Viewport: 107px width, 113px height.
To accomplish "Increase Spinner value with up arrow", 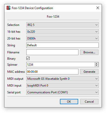I will pyautogui.click(x=96, y=64).
